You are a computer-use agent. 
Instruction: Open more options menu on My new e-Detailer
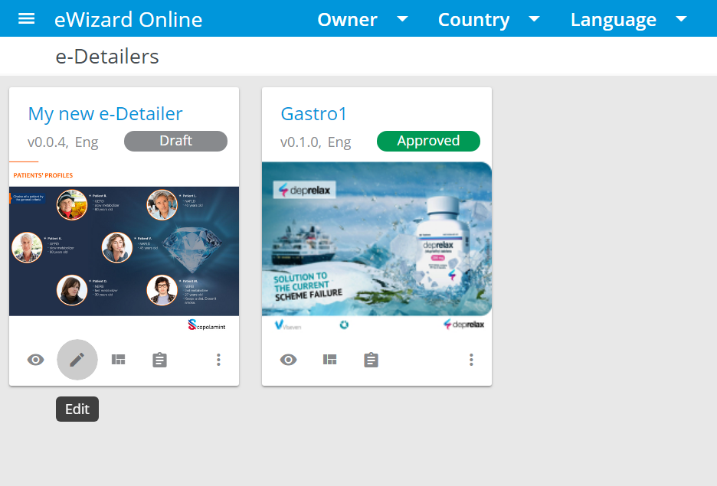(219, 360)
